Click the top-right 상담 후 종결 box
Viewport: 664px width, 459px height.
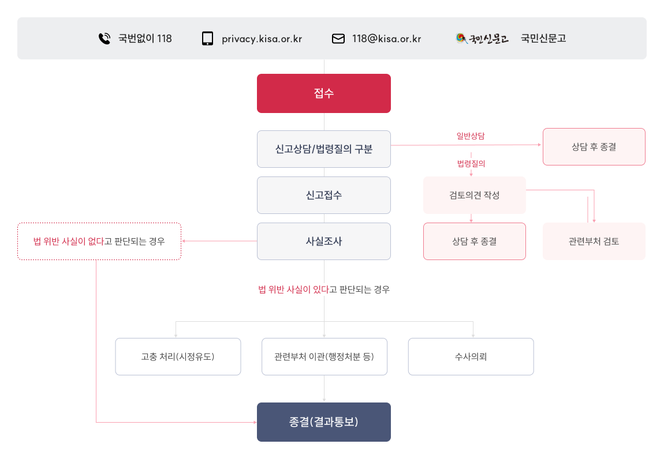[594, 147]
